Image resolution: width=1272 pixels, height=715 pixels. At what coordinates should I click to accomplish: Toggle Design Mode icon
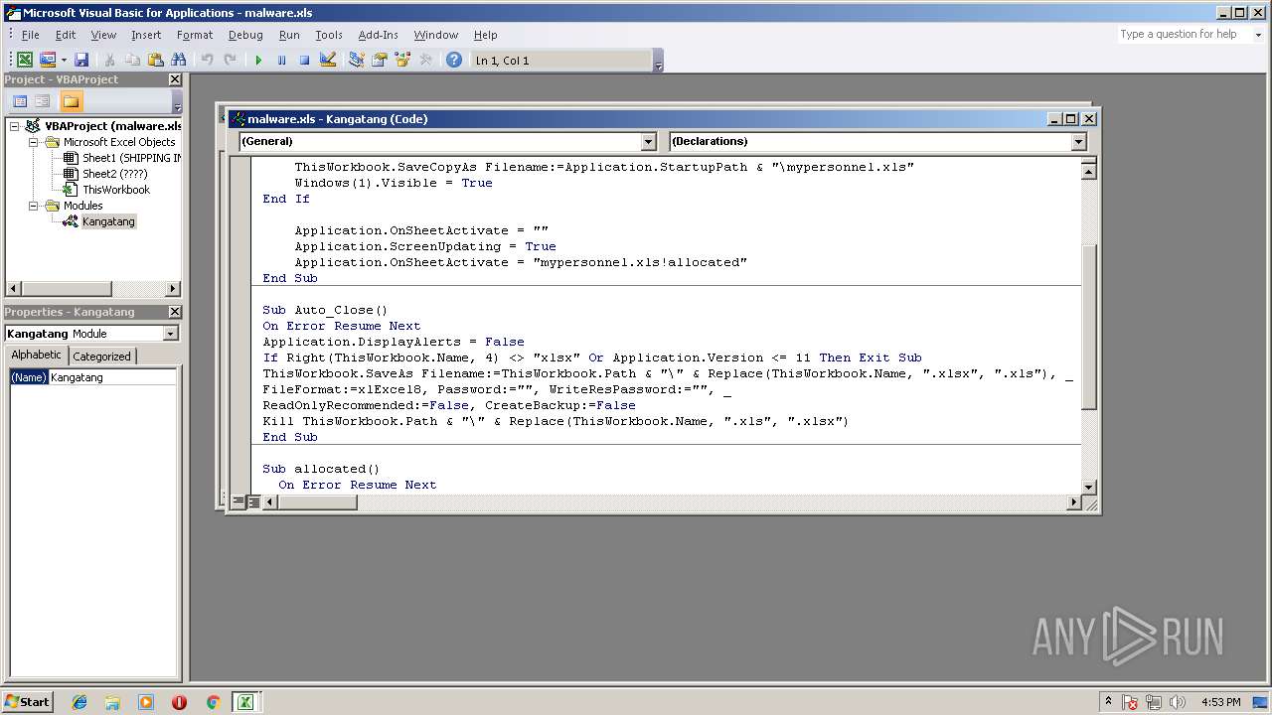(328, 61)
